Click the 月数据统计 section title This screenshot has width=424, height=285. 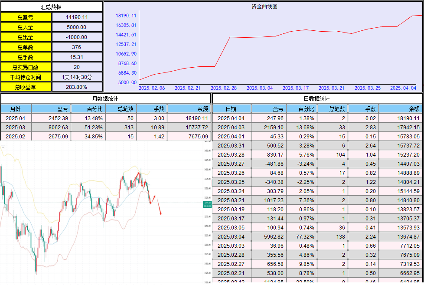[105, 98]
